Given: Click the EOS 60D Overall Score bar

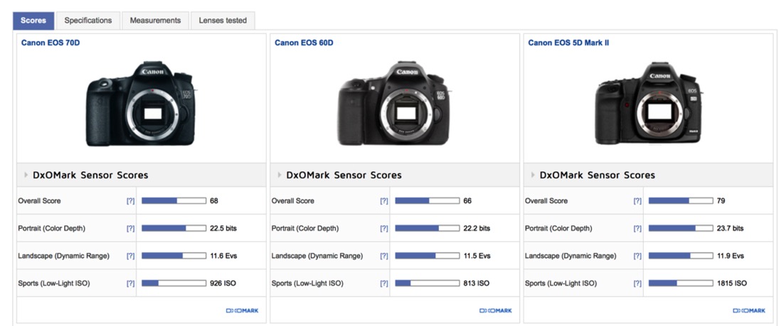Looking at the screenshot, I should click(x=428, y=201).
